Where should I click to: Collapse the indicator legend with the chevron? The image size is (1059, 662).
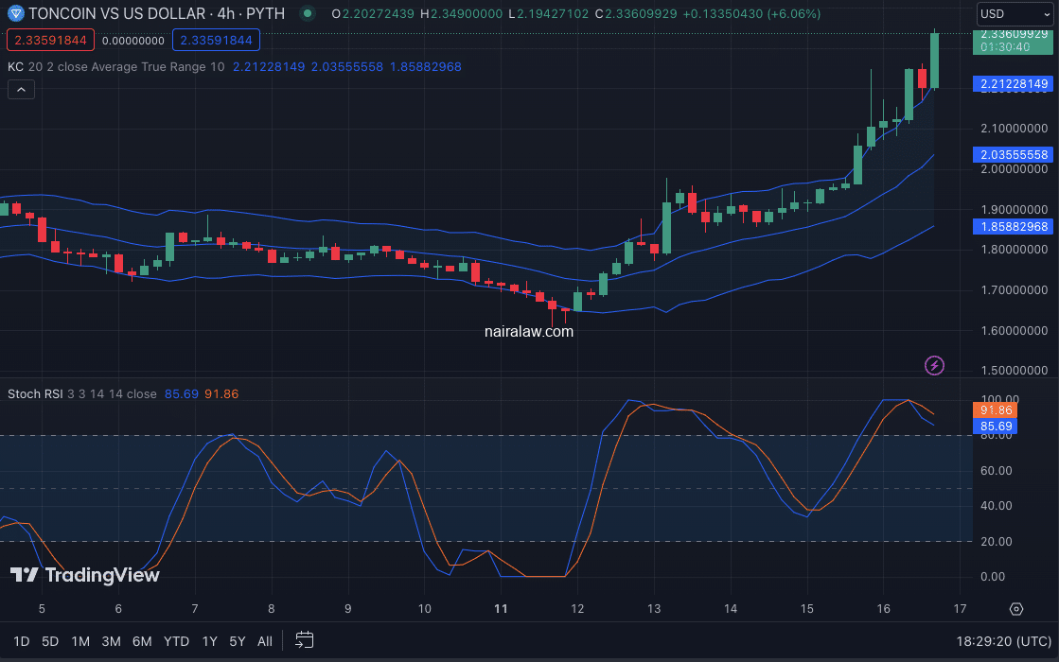click(21, 90)
